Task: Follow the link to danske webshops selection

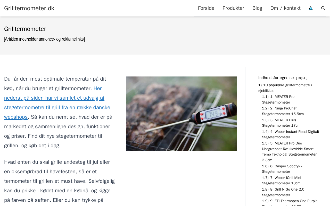Action: (x=57, y=103)
